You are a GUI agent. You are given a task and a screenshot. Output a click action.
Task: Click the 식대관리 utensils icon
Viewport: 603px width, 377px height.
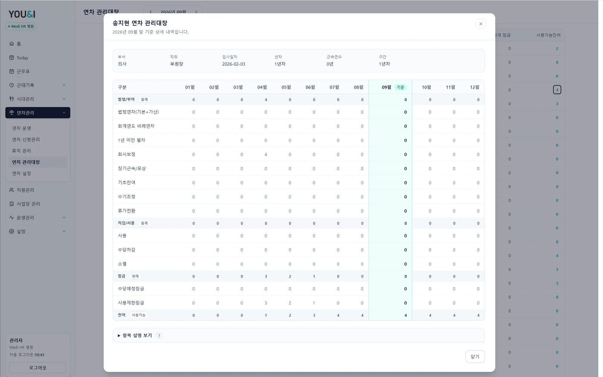[x=12, y=99]
